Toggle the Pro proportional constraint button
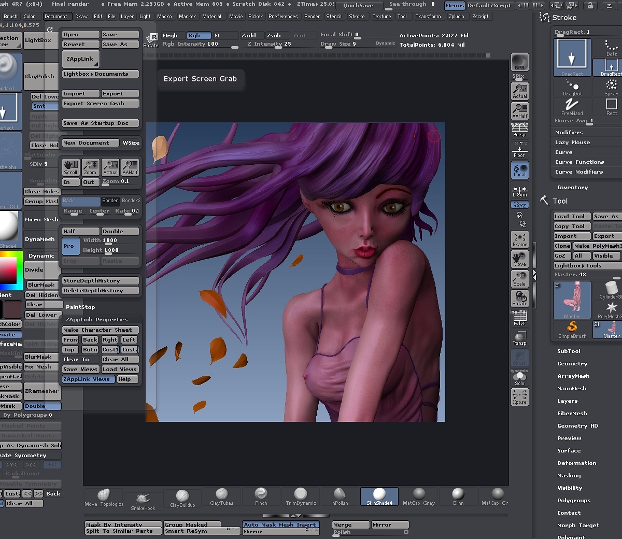The height and width of the screenshot is (539, 622). pos(70,246)
